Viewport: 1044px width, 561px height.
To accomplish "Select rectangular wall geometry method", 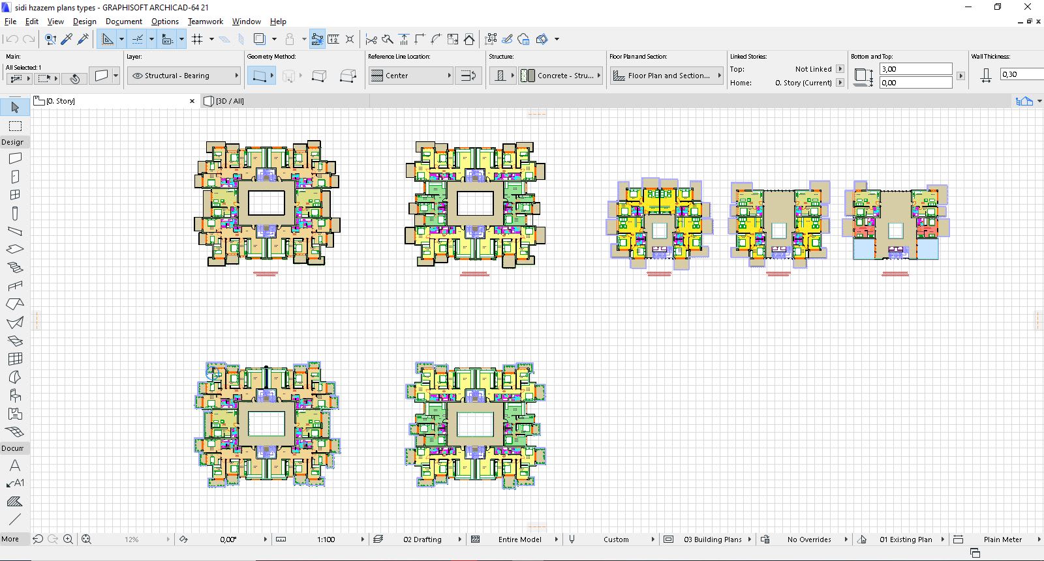I will (x=319, y=76).
